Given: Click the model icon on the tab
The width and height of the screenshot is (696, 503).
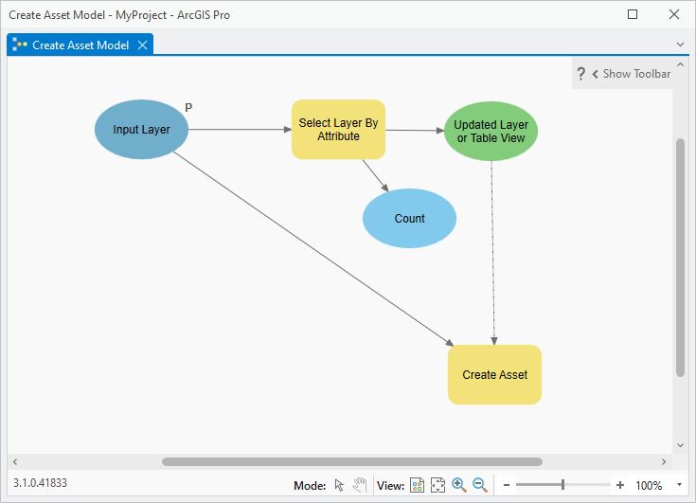Looking at the screenshot, I should click(20, 45).
